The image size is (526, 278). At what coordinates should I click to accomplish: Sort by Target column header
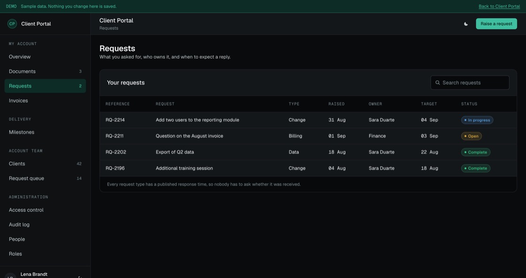[429, 104]
